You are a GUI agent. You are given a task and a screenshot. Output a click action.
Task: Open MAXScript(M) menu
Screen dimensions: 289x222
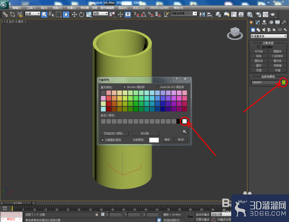(x=159, y=8)
